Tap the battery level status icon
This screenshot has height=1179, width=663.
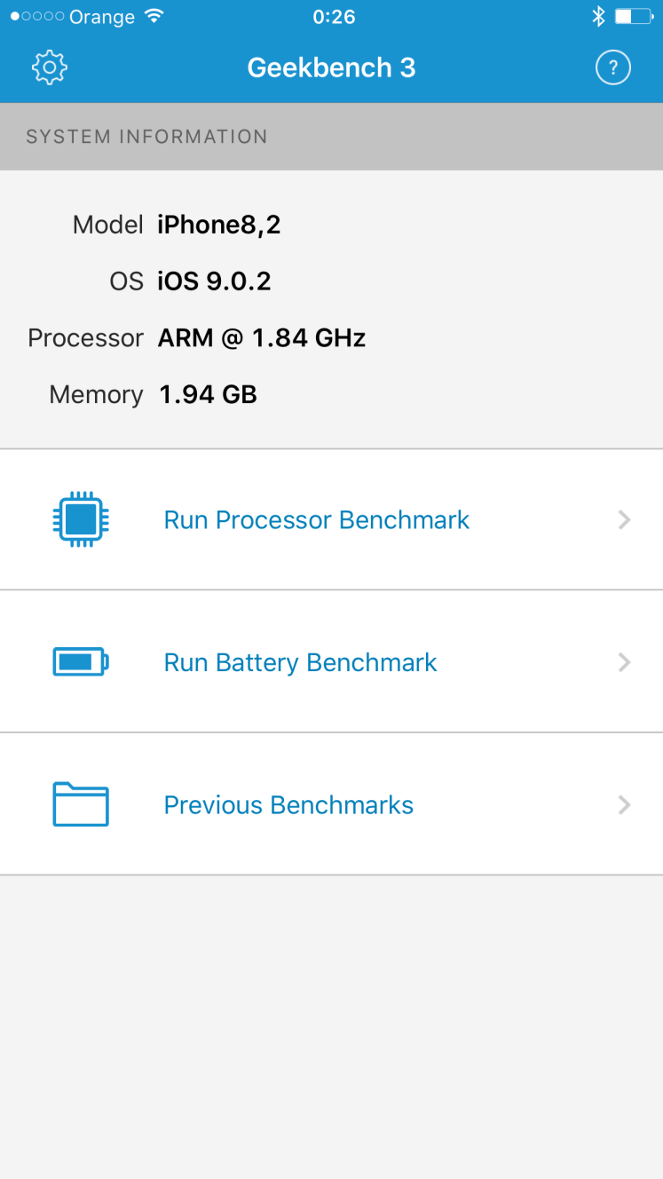tap(634, 16)
